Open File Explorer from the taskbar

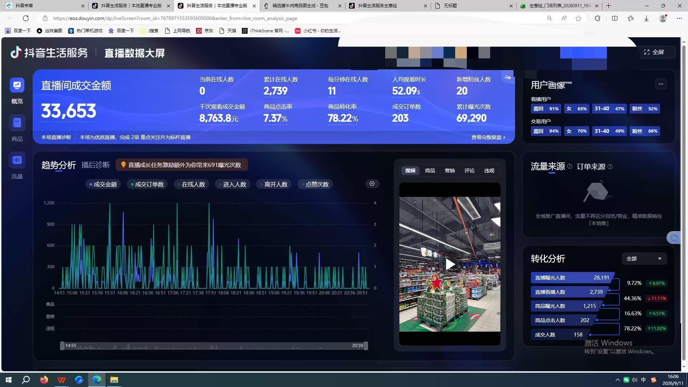coord(114,380)
